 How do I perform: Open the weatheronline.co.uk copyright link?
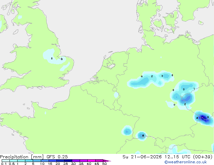(x=186, y=162)
